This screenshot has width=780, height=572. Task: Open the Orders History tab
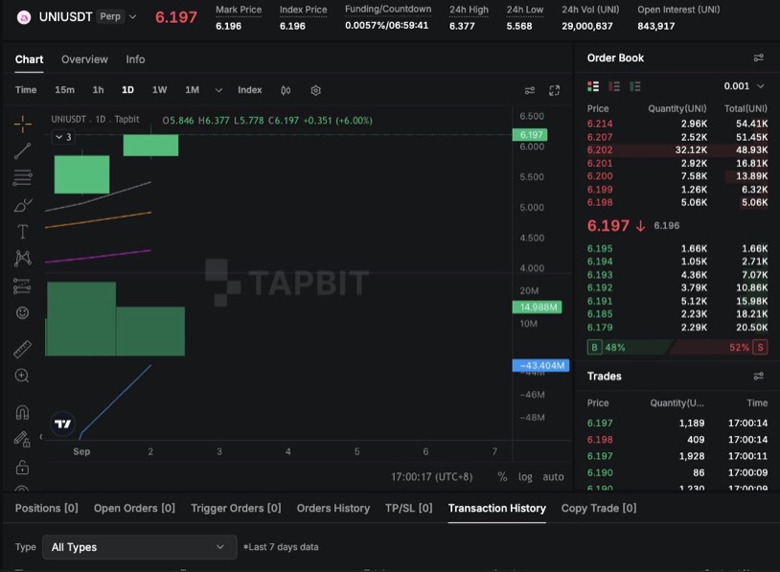click(333, 509)
